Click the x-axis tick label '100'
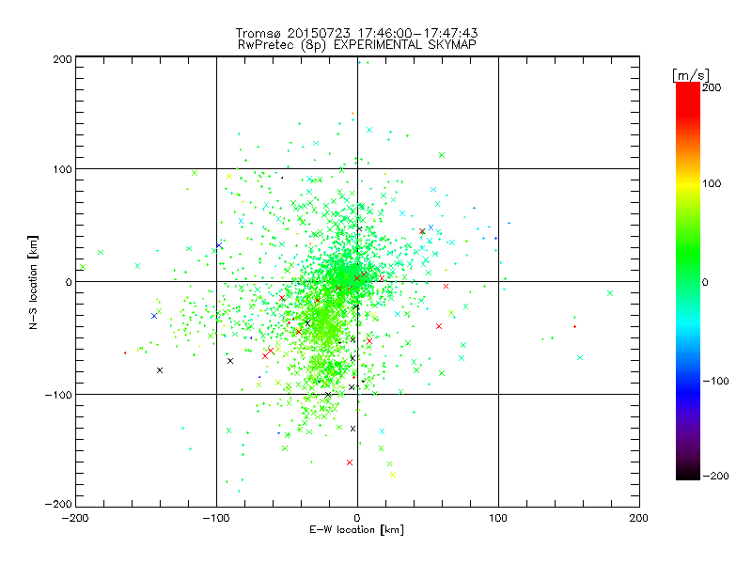752x564 pixels. [498, 518]
